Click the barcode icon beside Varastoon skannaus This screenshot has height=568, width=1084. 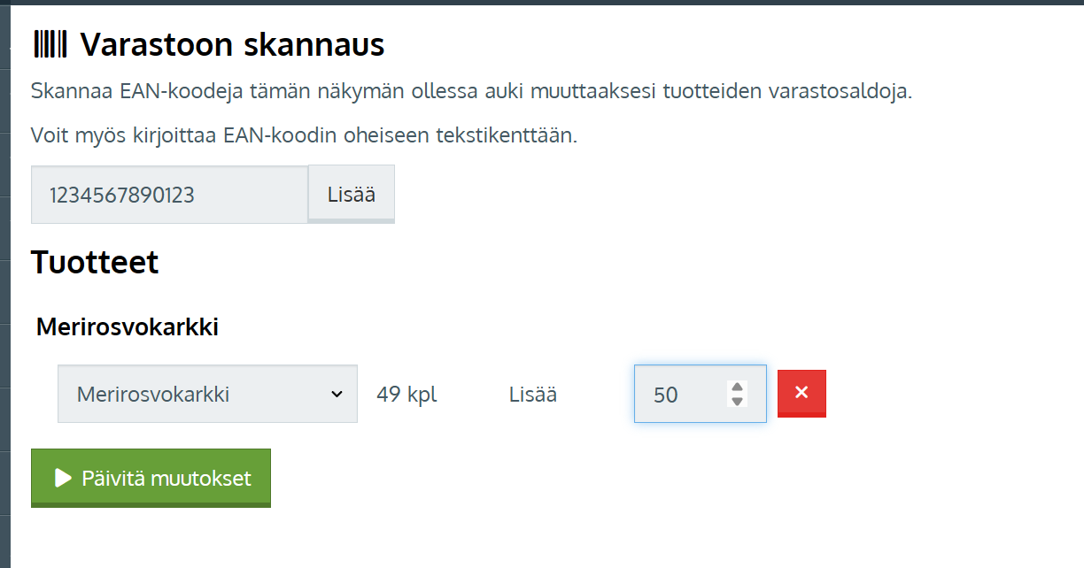(x=50, y=43)
